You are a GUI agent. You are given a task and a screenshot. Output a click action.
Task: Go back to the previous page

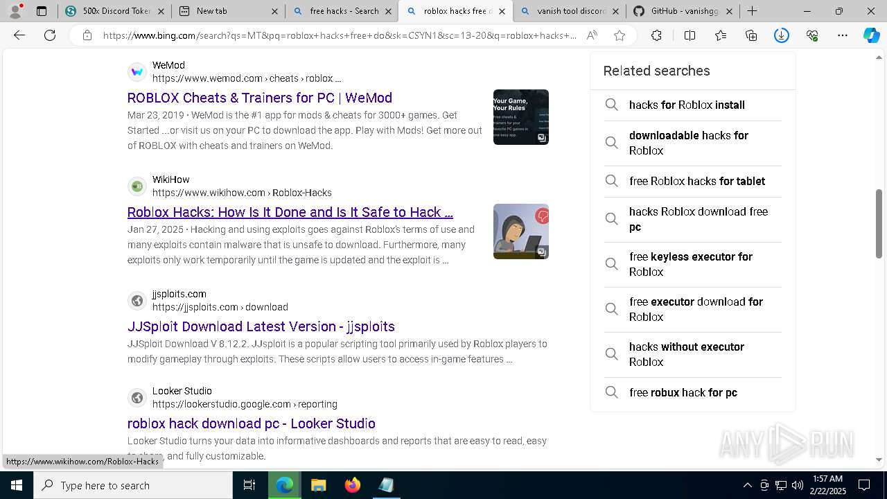(x=19, y=35)
